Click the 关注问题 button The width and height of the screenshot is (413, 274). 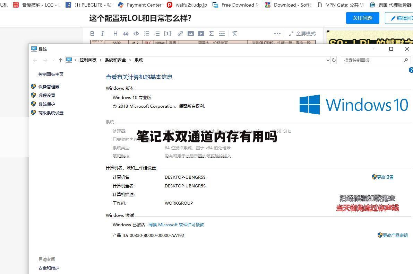362,18
